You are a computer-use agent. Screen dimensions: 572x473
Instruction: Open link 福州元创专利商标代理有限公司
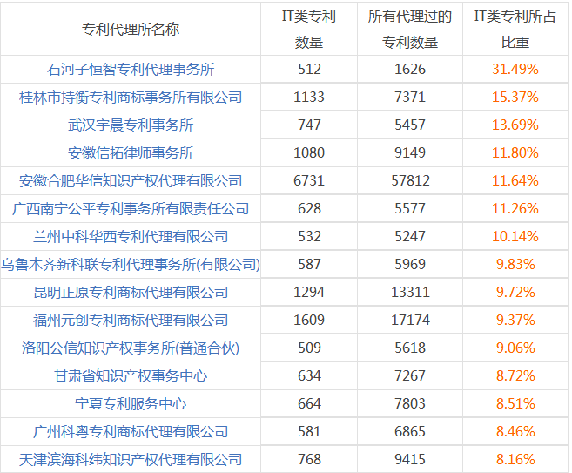click(131, 320)
